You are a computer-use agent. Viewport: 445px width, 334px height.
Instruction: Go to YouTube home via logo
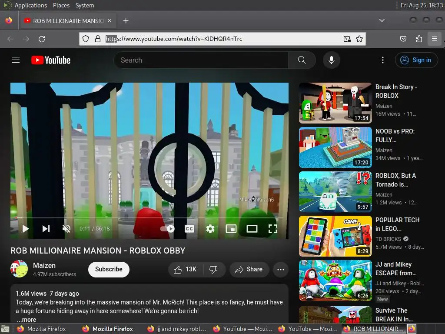[51, 60]
